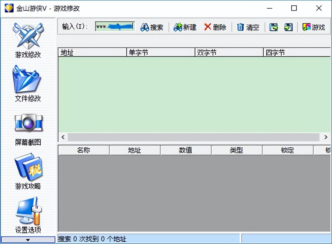Click the 类型 column header
Image resolution: width=332 pixels, height=244 pixels.
[x=237, y=150]
